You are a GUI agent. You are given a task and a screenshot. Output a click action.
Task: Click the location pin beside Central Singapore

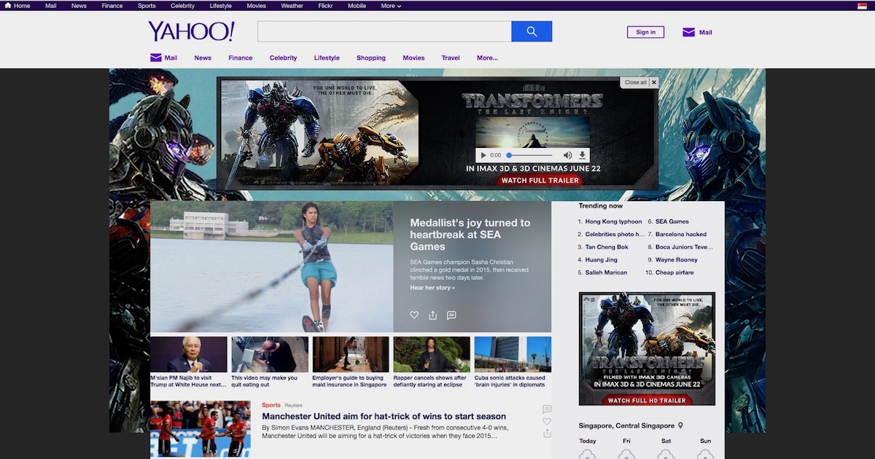point(680,425)
